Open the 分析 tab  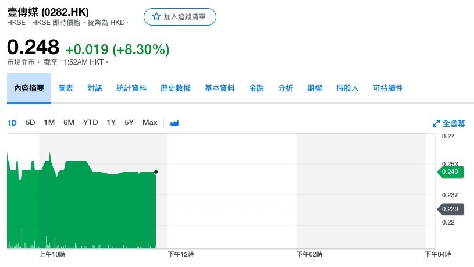coord(286,88)
